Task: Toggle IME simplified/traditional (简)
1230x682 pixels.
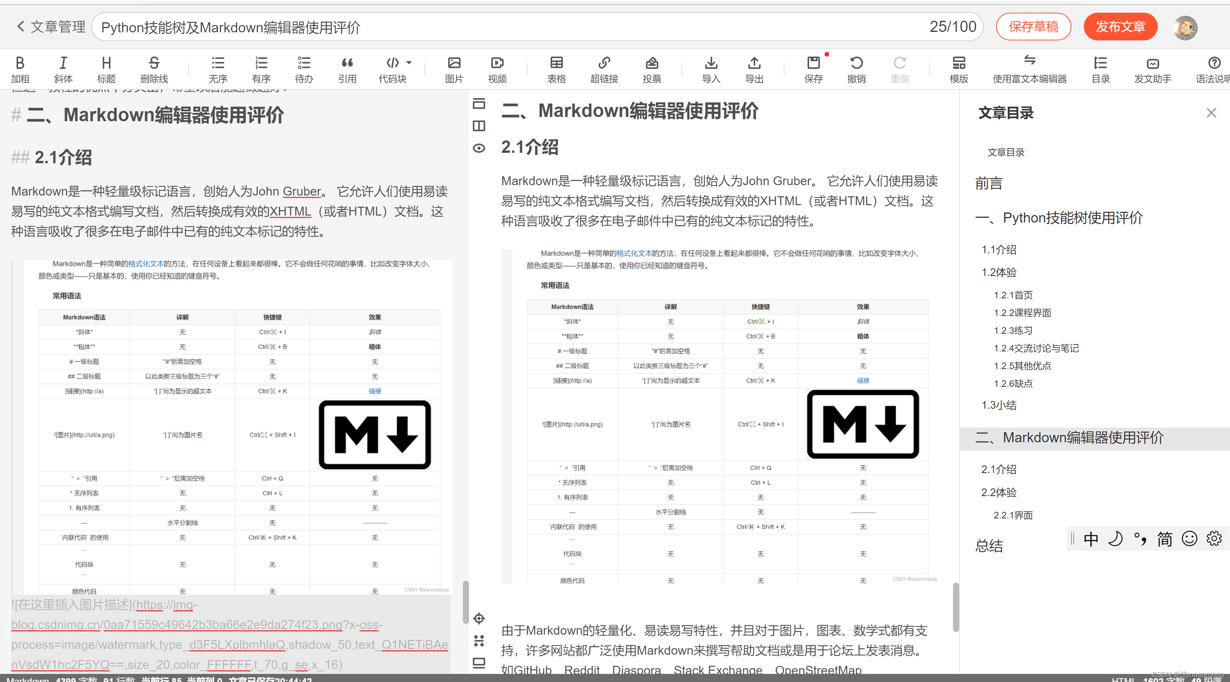Action: pyautogui.click(x=1164, y=539)
